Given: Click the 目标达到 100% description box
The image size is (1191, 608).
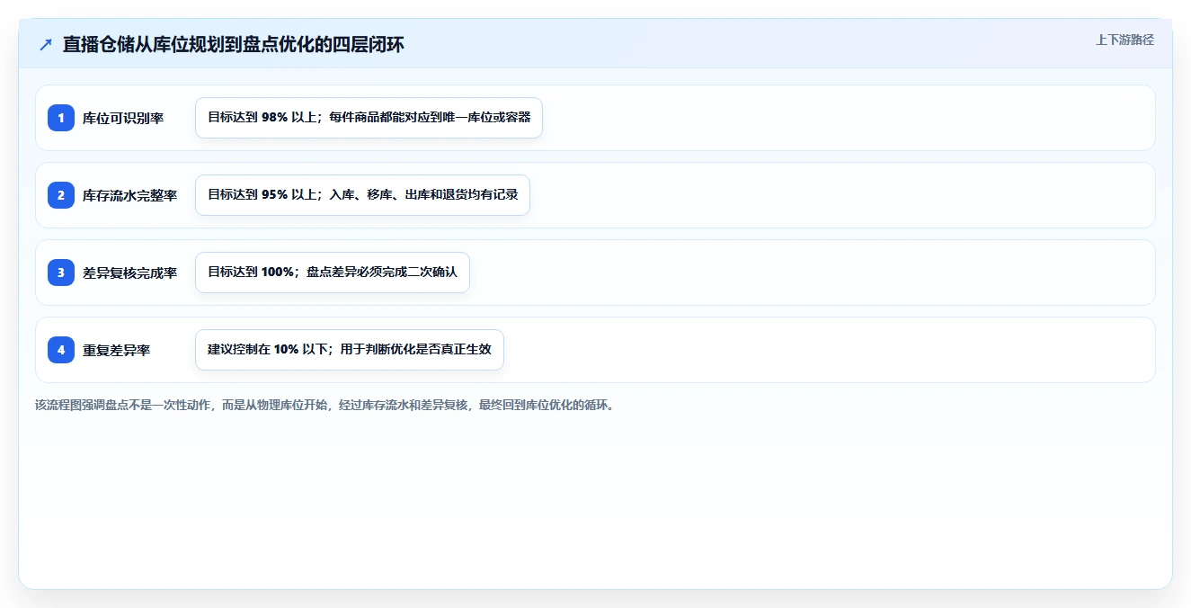Looking at the screenshot, I should click(333, 273).
